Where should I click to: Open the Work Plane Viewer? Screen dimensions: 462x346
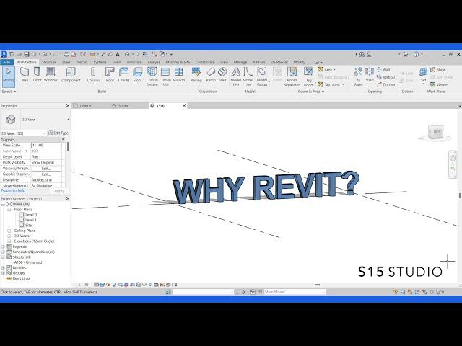point(439,84)
